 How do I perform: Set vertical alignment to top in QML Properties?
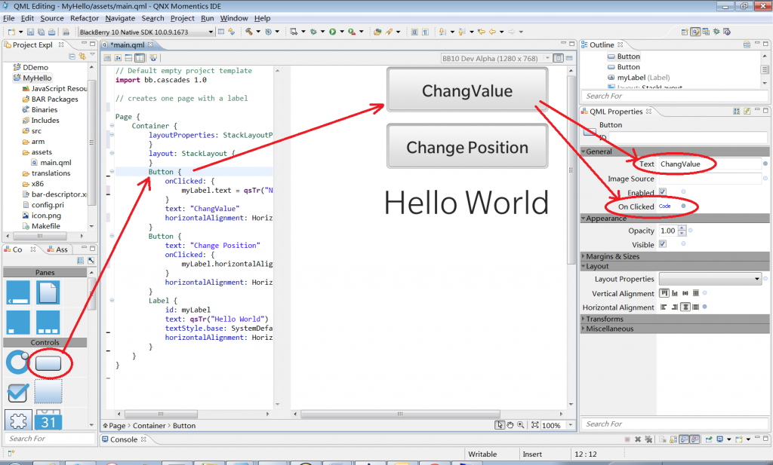click(x=664, y=293)
